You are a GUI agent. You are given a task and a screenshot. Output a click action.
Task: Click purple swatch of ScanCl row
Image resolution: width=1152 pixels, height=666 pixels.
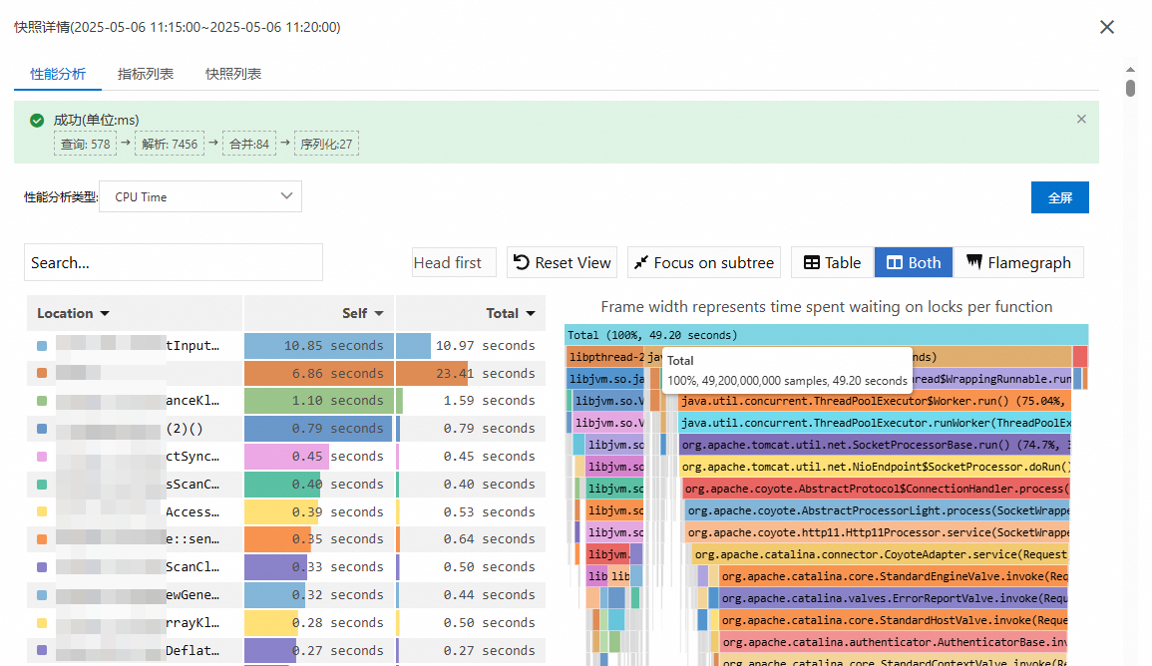(x=42, y=567)
